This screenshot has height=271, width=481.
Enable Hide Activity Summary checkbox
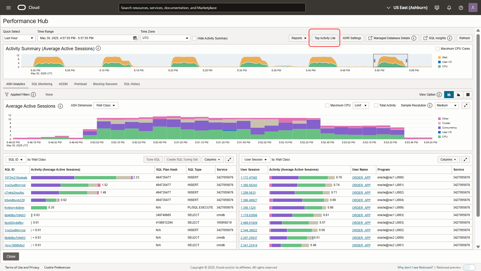(194, 38)
